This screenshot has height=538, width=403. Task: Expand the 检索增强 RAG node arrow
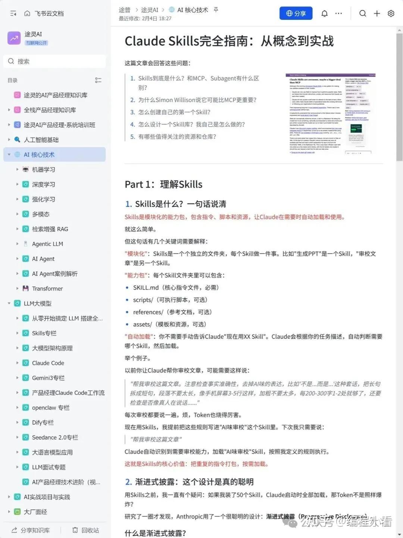[17, 229]
